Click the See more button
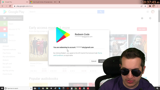The height and width of the screenshot is (90, 160). point(142,29)
